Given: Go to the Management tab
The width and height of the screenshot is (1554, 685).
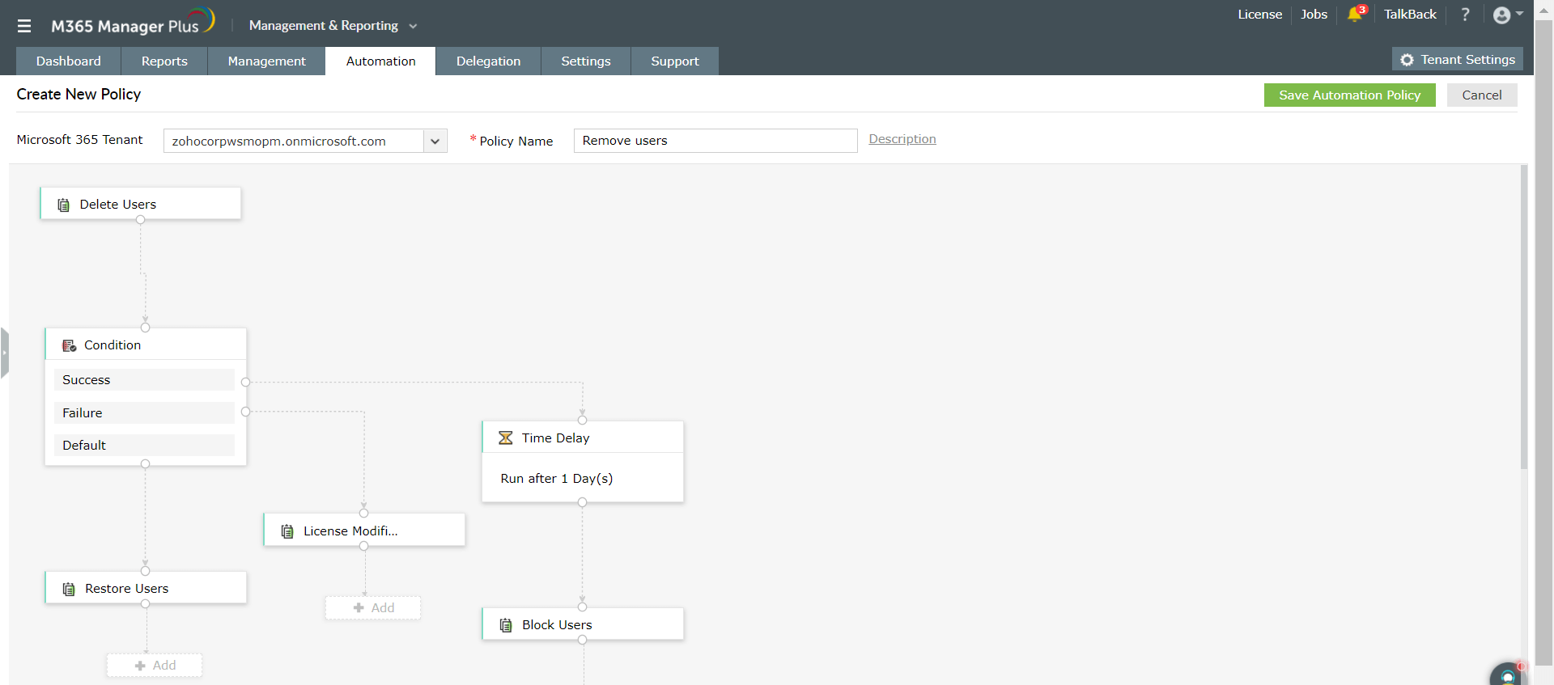Looking at the screenshot, I should (x=267, y=61).
